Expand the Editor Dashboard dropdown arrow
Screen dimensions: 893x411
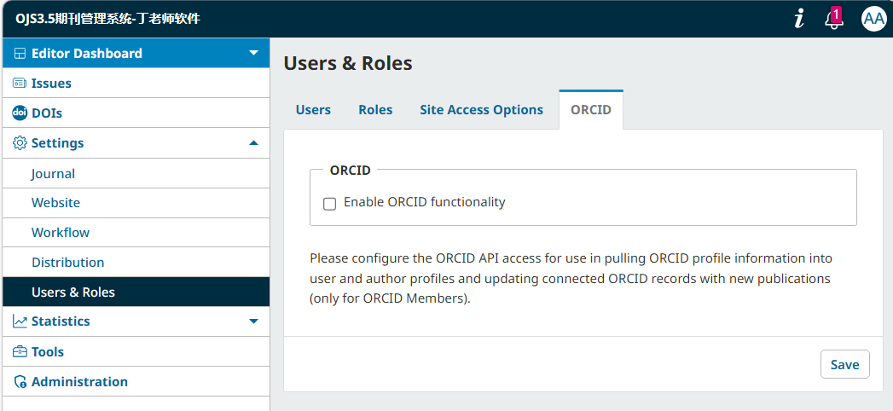tap(253, 53)
